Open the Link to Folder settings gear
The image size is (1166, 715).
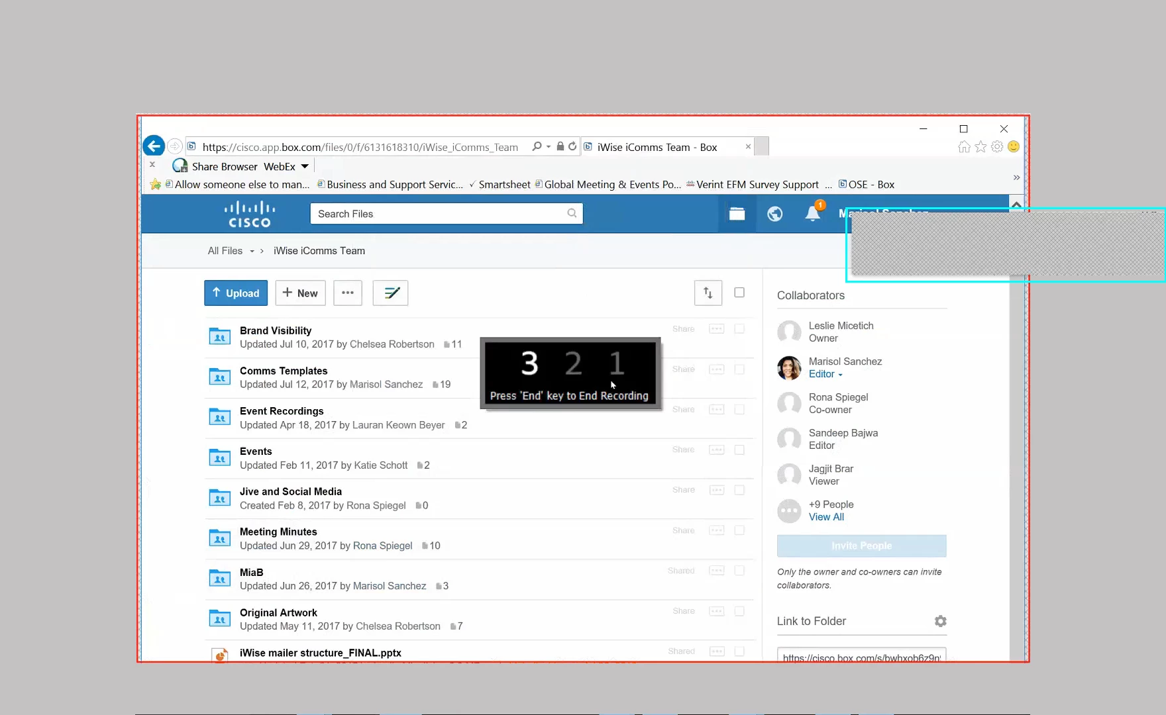tap(940, 621)
